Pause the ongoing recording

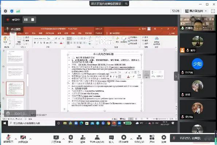tap(26, 20)
